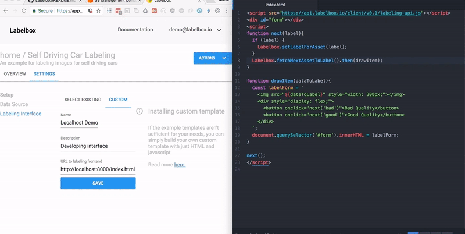Close the Labelbox README browser tab
The image size is (465, 234).
80,1
